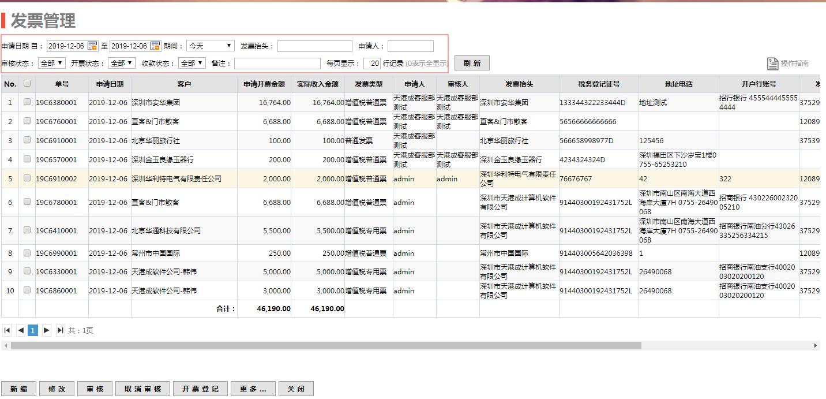This screenshot has width=826, height=399.
Task: Click the horizontal scrollbar below the table
Action: click(x=326, y=345)
